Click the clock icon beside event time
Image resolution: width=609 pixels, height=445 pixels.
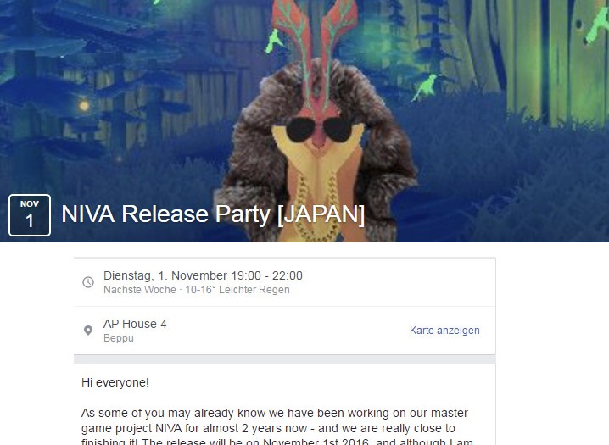coord(88,282)
